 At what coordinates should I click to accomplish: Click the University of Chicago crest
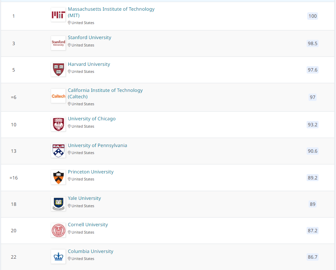[58, 124]
